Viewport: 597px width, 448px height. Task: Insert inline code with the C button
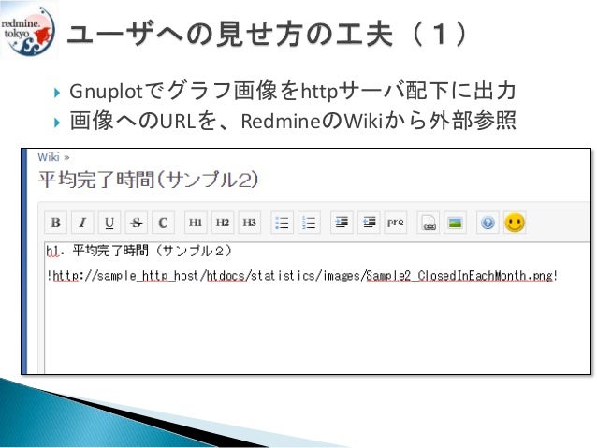click(163, 223)
